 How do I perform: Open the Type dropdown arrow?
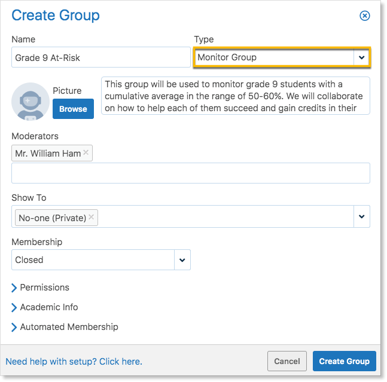[361, 57]
